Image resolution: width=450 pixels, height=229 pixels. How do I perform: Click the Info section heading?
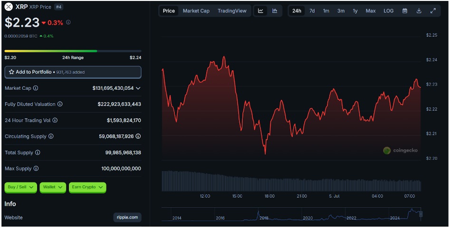point(10,204)
